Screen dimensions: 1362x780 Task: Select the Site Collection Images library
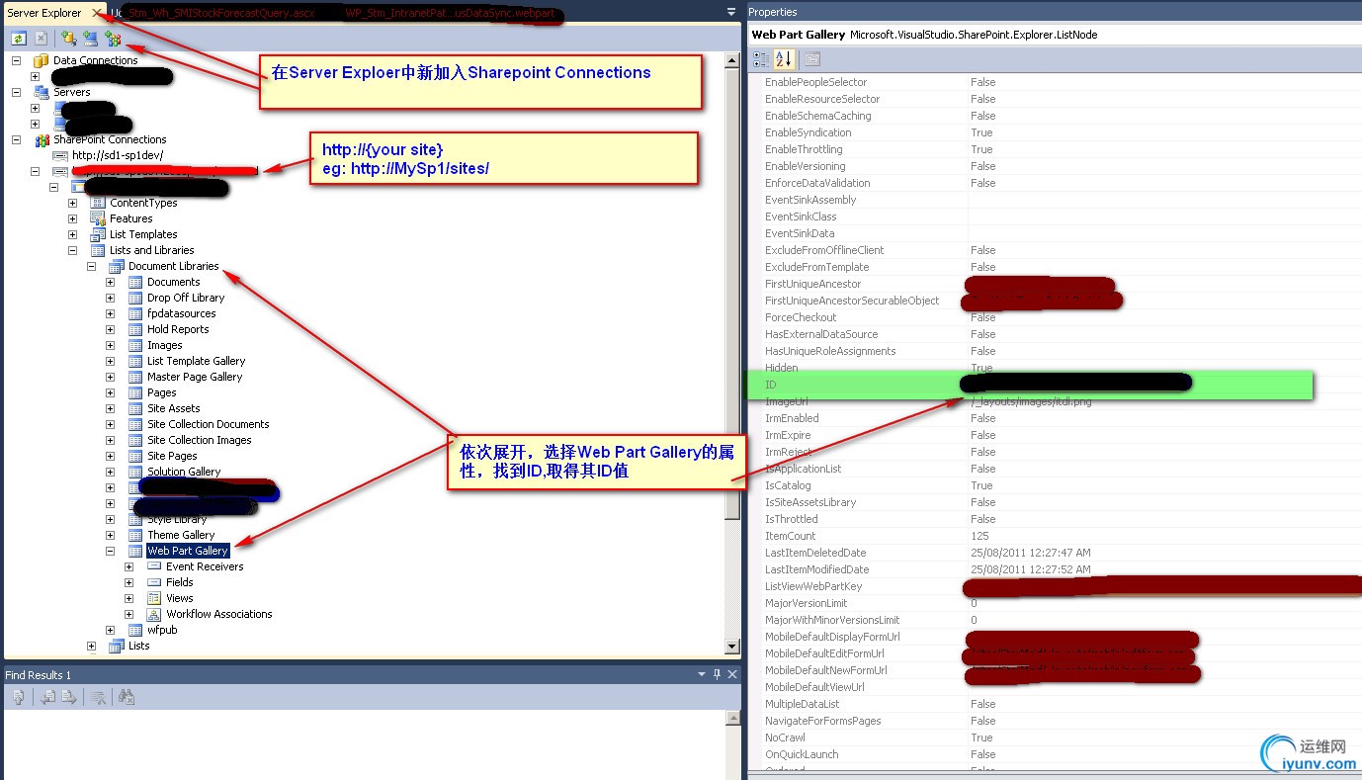click(199, 440)
